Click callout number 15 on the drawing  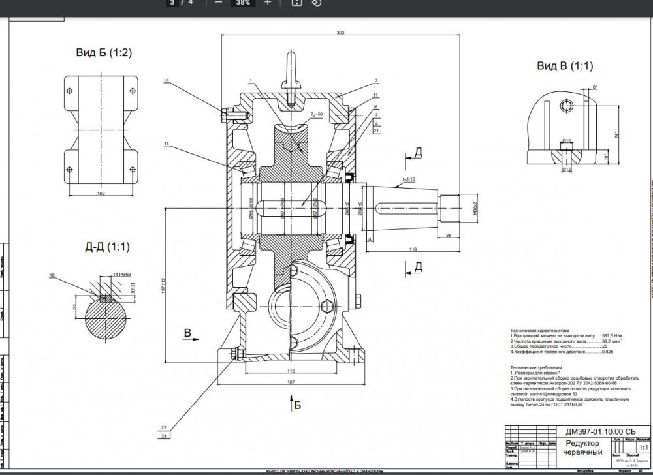166,81
